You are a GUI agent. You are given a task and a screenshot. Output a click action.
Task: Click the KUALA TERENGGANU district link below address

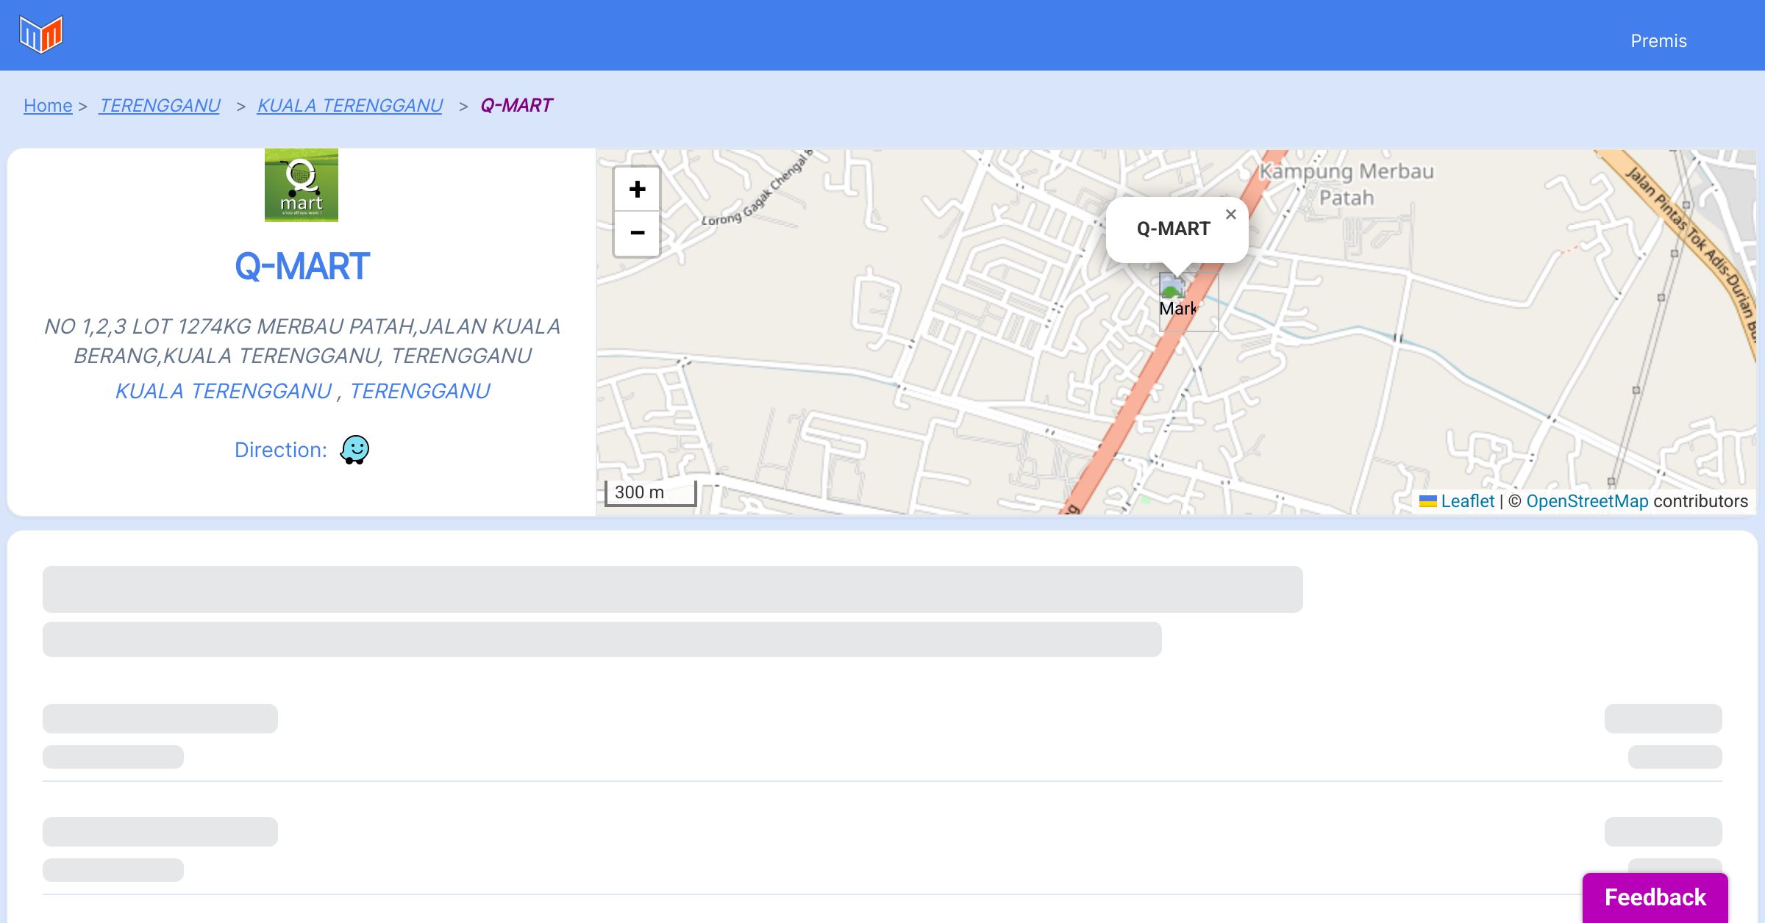[224, 391]
